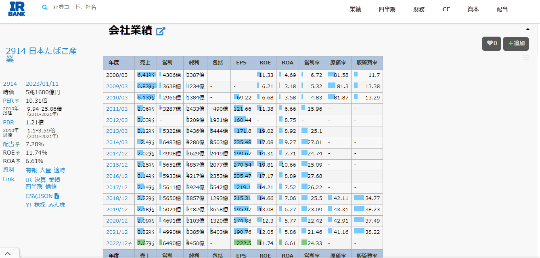
Task: Open the 決算 link in sidebar
Action: pos(40,180)
